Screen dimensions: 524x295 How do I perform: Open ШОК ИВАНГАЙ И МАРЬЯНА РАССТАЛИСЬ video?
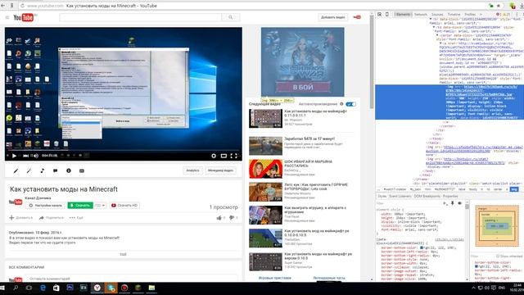pos(308,164)
